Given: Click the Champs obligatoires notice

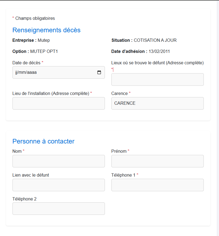Looking at the screenshot, I should pos(33,18).
